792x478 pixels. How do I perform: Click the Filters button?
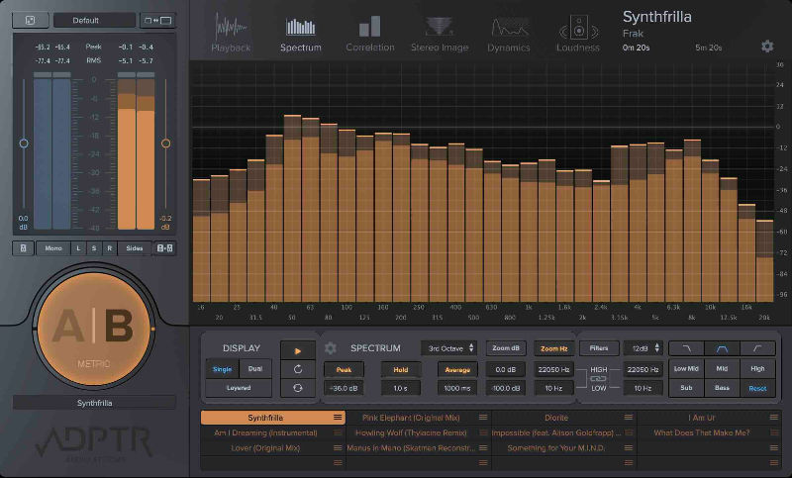(x=599, y=348)
